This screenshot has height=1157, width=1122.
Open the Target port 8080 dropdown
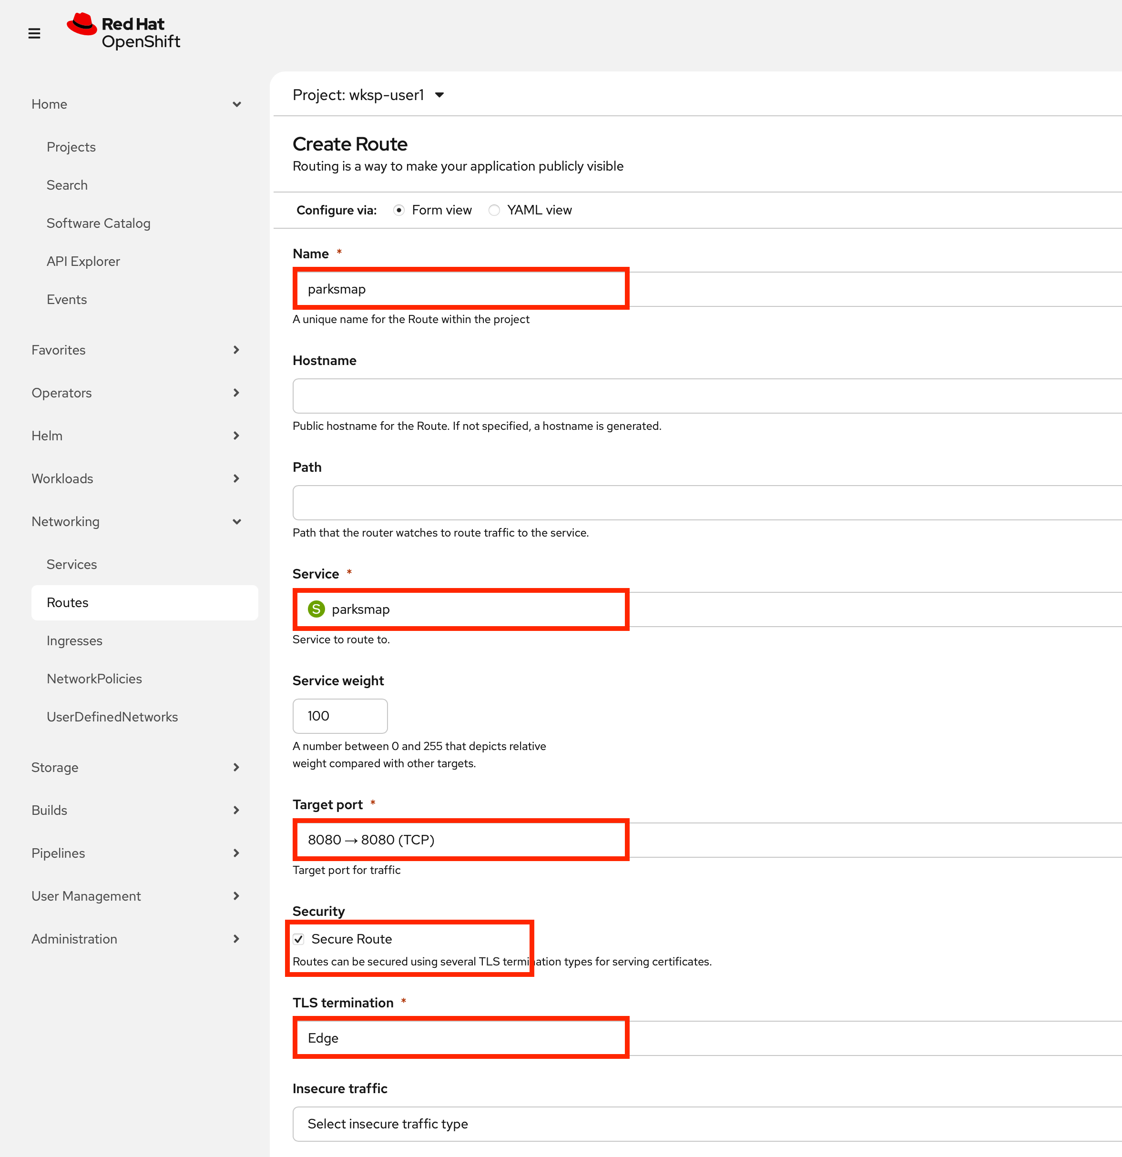pyautogui.click(x=460, y=840)
